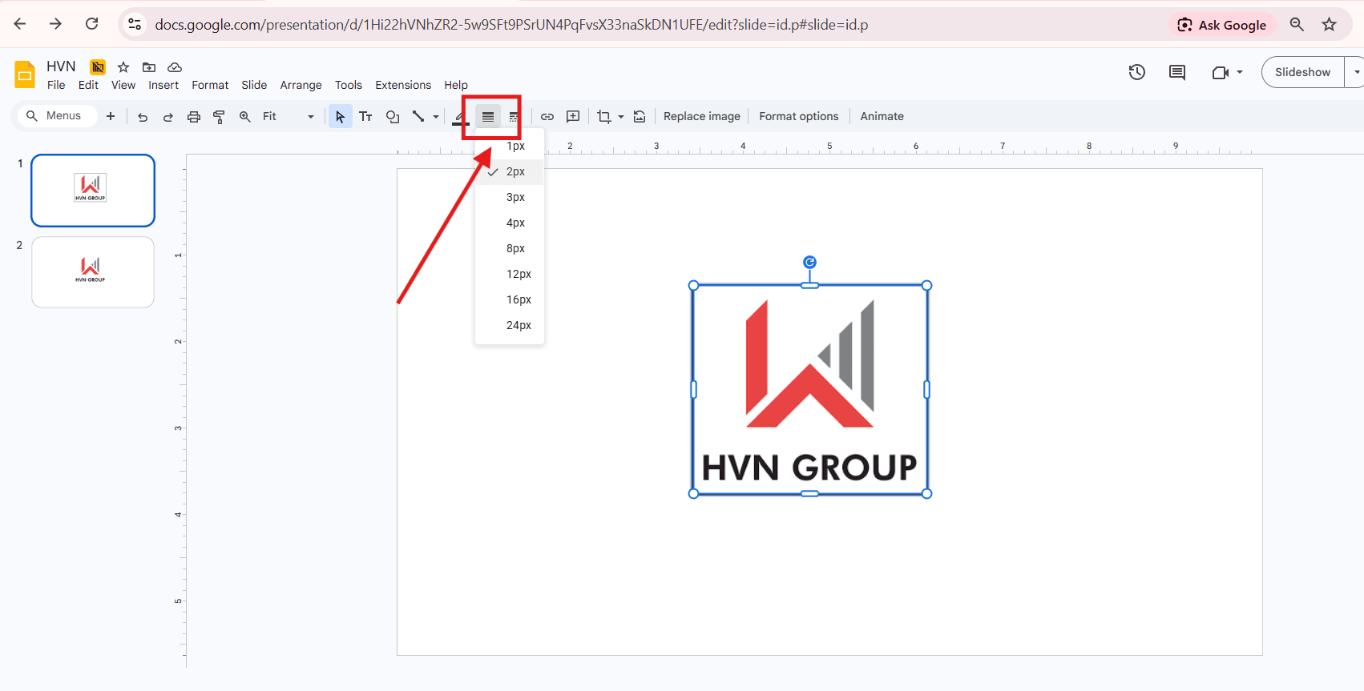Click the Replace image button

tap(702, 116)
